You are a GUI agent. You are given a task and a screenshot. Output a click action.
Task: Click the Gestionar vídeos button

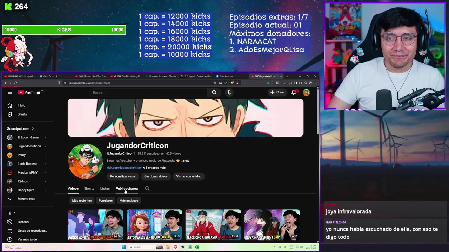click(x=156, y=176)
